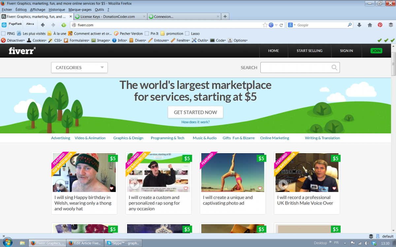This screenshot has width=396, height=247.
Task: Open the Marque-pages menu
Action: [80, 10]
